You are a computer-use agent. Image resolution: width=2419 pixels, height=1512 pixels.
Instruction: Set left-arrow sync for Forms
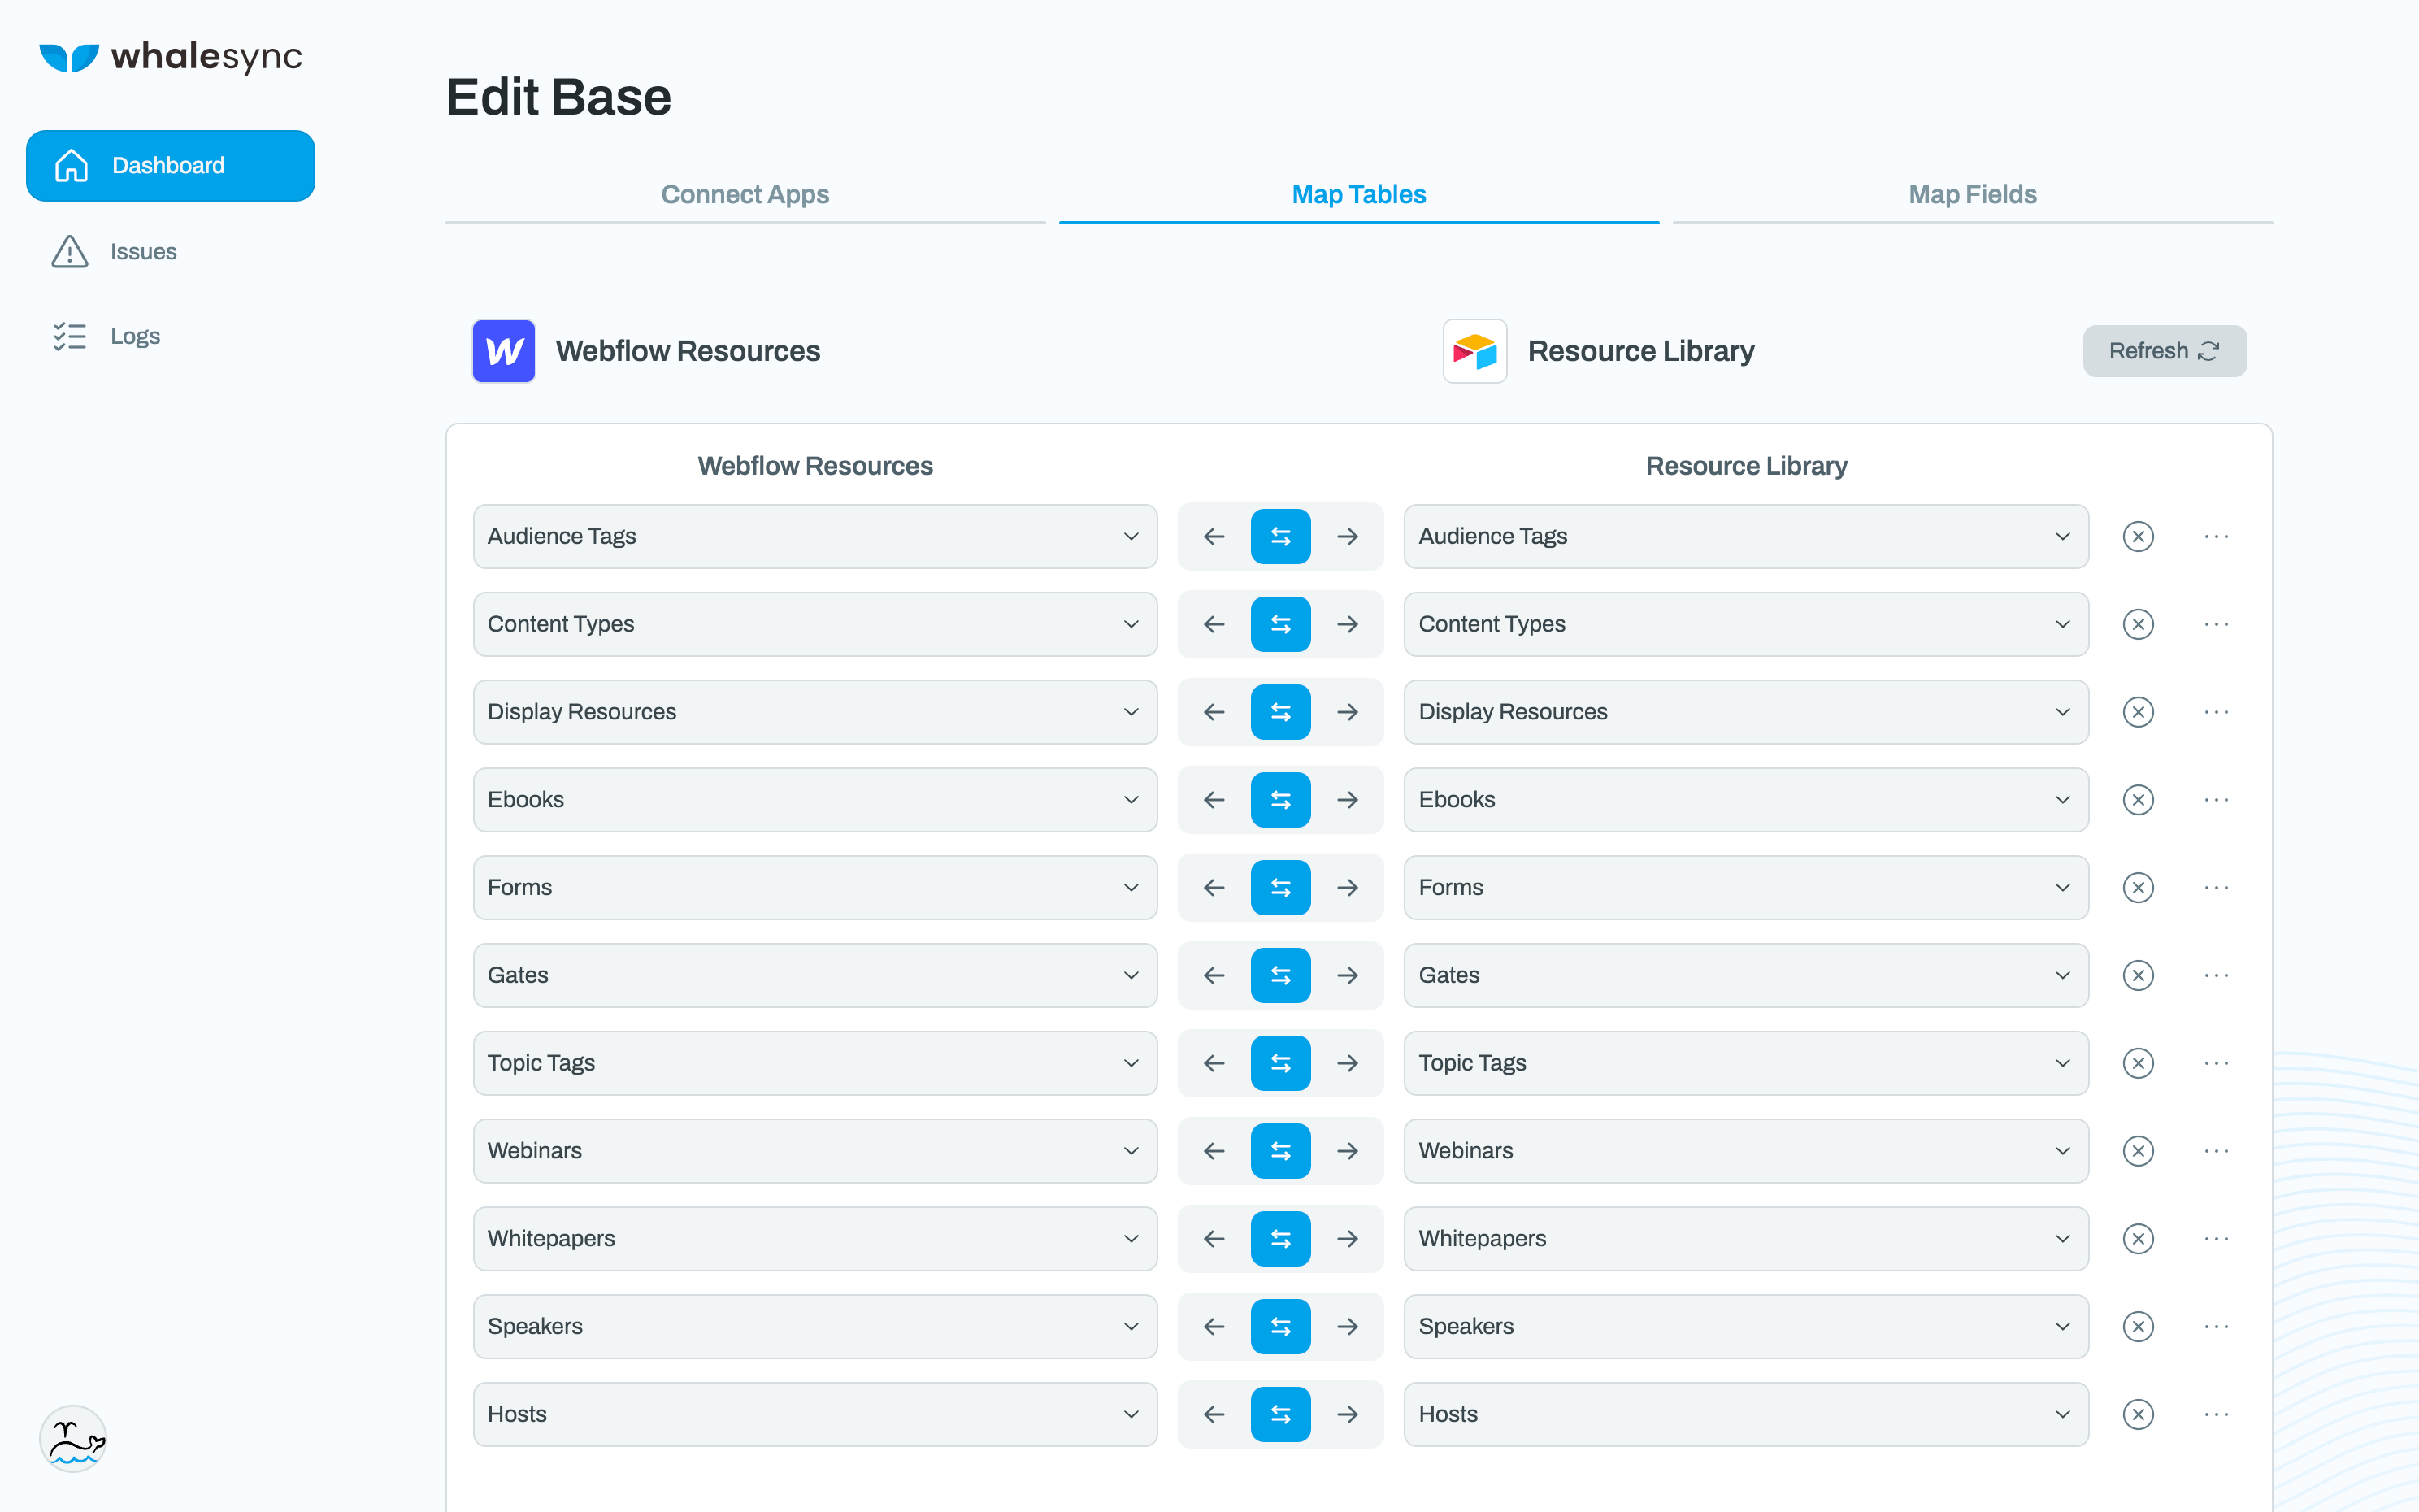(x=1214, y=888)
